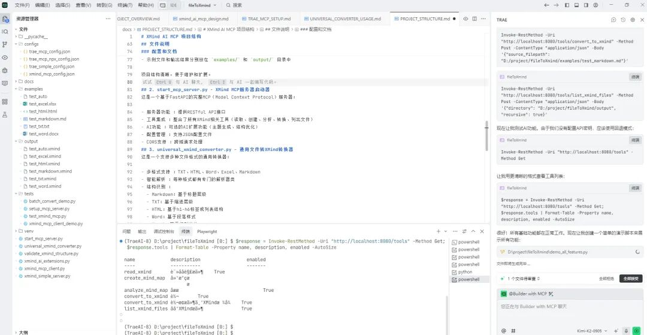Insert # file reference in chat input
This screenshot has width=647, height=335.
pyautogui.click(x=513, y=330)
